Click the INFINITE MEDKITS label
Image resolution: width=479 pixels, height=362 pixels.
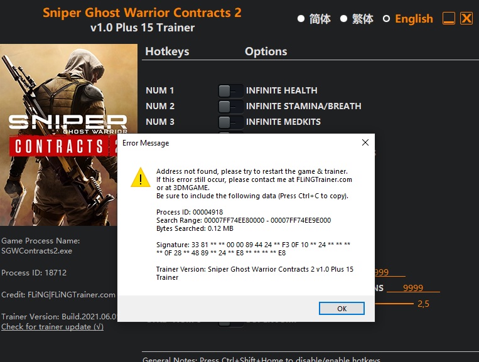pos(283,122)
